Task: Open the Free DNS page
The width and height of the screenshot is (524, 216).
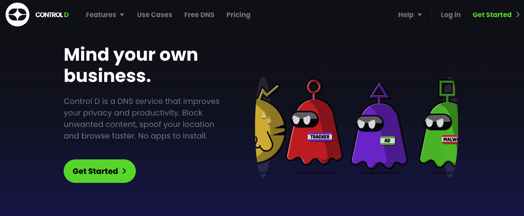Action: (x=199, y=15)
